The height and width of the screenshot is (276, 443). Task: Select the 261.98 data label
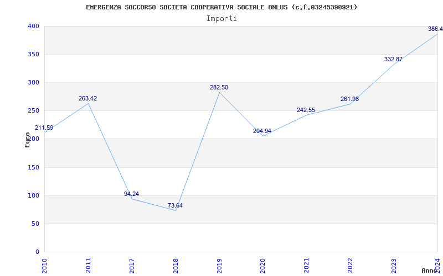pyautogui.click(x=349, y=99)
